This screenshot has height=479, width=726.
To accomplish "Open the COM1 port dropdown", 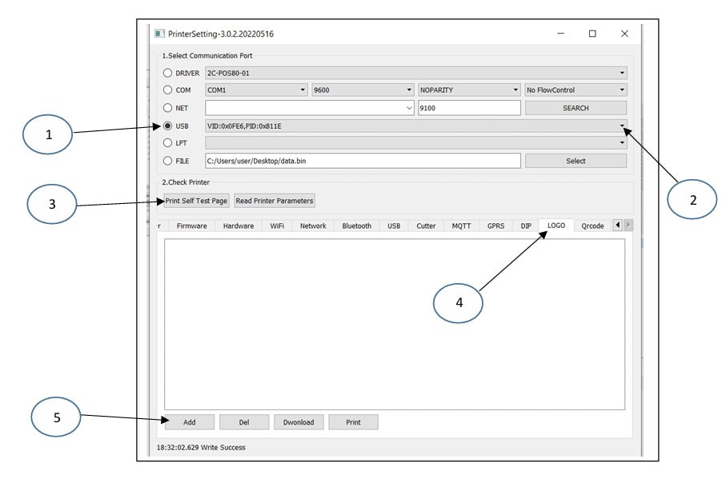I will pos(256,90).
